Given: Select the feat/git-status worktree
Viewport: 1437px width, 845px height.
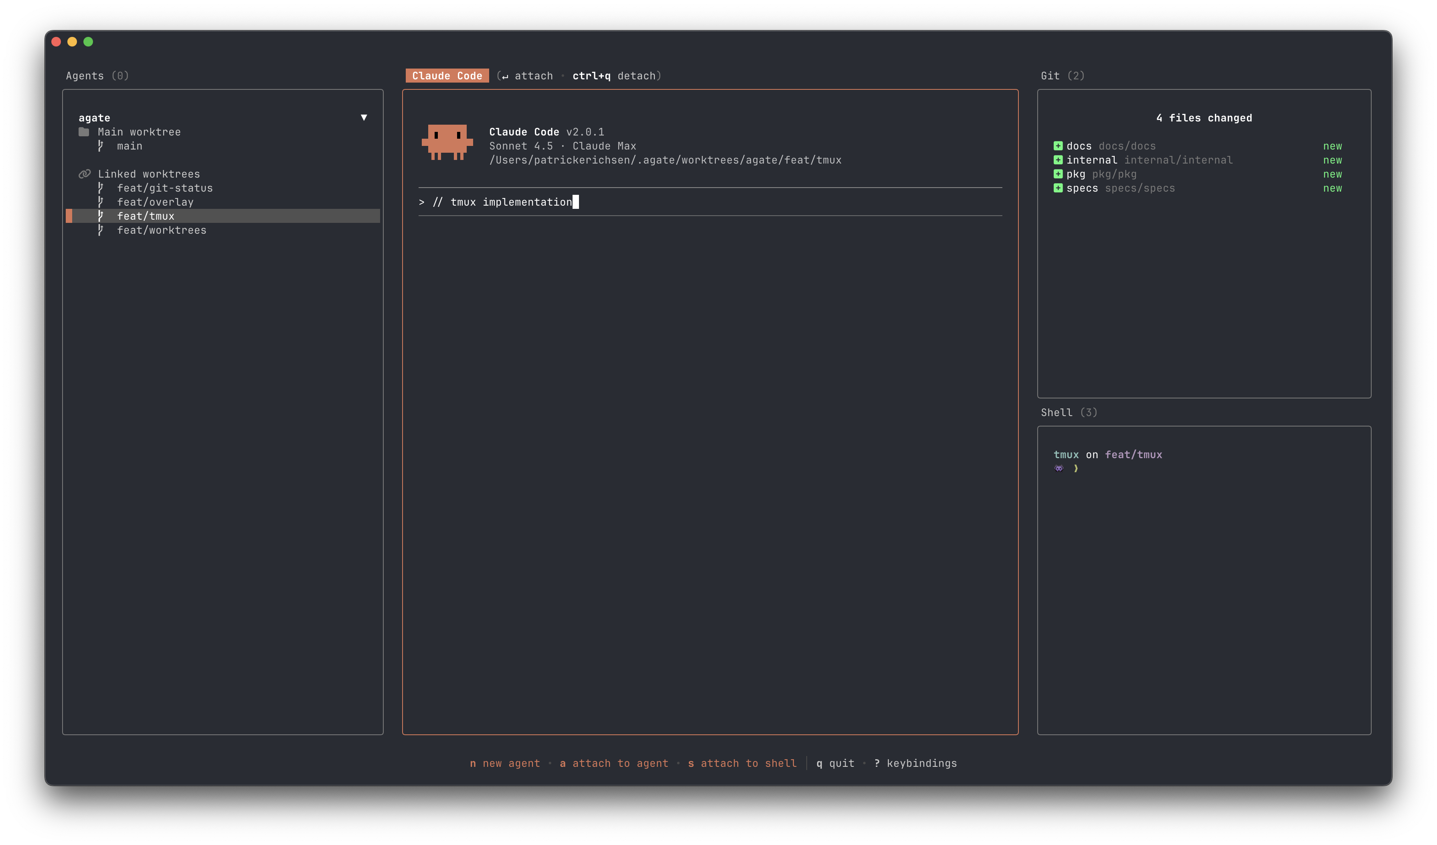Looking at the screenshot, I should (164, 188).
